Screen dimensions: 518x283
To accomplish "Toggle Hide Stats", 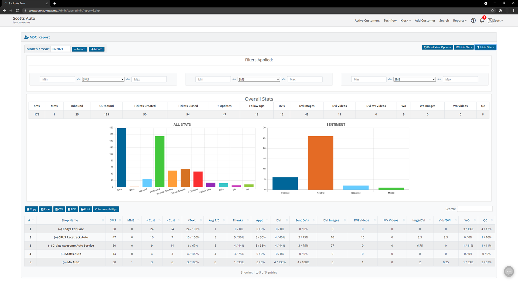I will point(464,47).
